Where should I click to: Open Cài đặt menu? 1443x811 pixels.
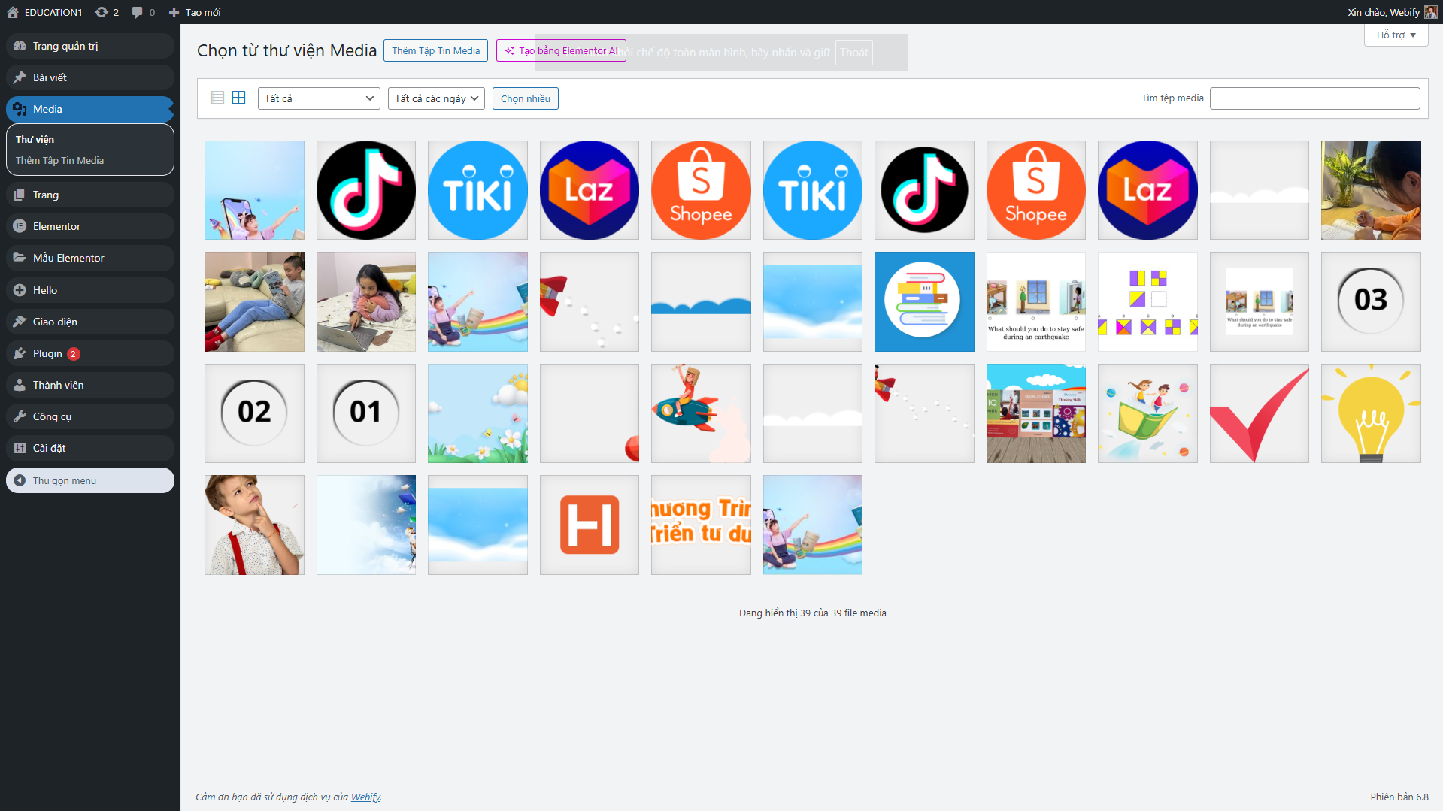click(x=90, y=448)
